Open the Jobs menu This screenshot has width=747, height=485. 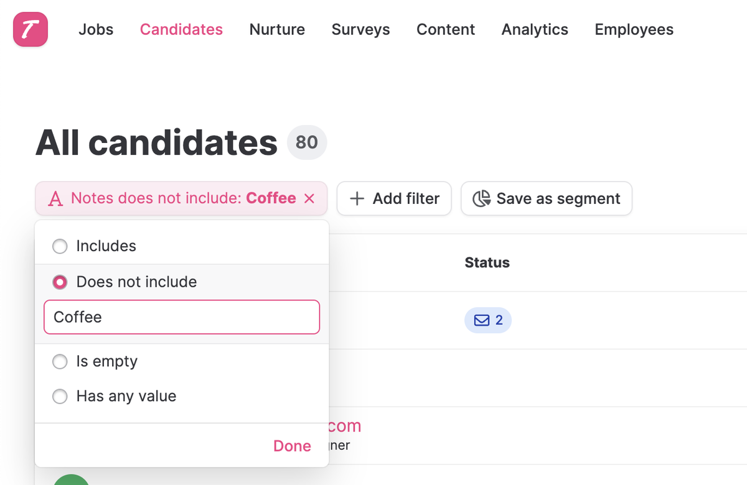click(96, 29)
